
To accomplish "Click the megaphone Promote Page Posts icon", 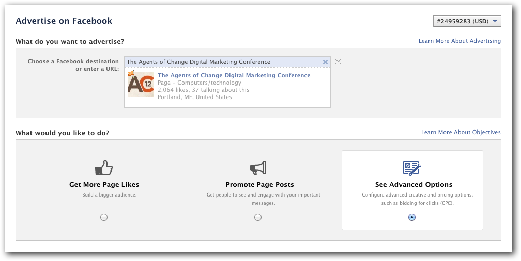I will [258, 168].
